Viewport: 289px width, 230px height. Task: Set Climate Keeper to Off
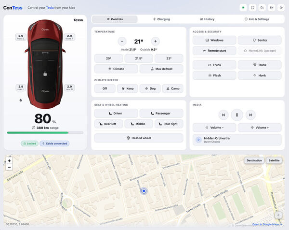pyautogui.click(x=105, y=88)
